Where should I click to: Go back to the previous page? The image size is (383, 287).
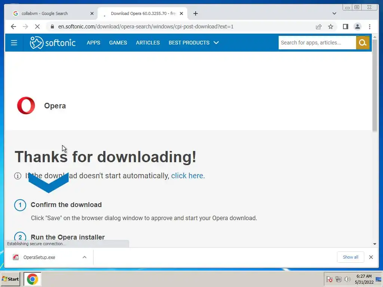coord(13,27)
